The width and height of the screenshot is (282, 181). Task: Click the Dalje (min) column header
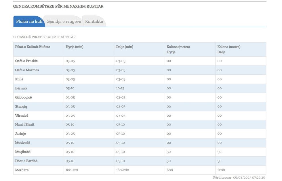(125, 47)
